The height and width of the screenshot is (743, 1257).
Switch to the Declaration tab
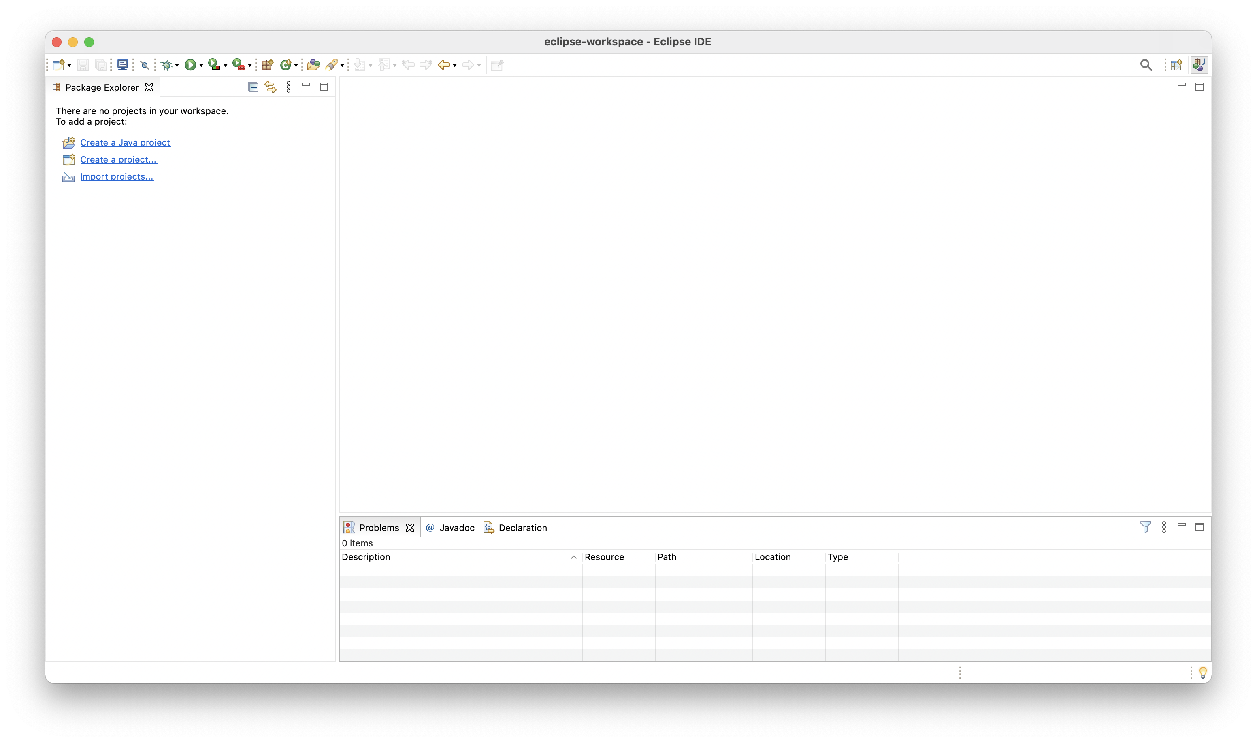pyautogui.click(x=522, y=528)
